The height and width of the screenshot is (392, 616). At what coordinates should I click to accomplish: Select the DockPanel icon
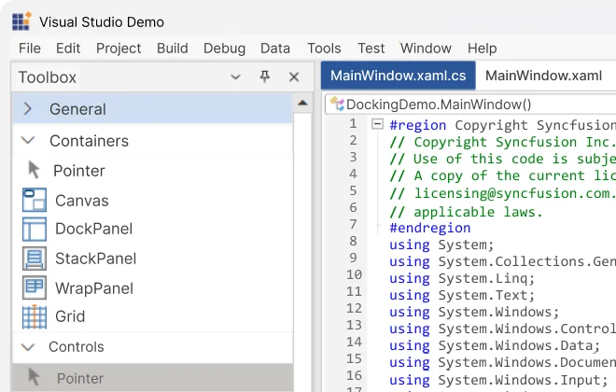tap(35, 229)
